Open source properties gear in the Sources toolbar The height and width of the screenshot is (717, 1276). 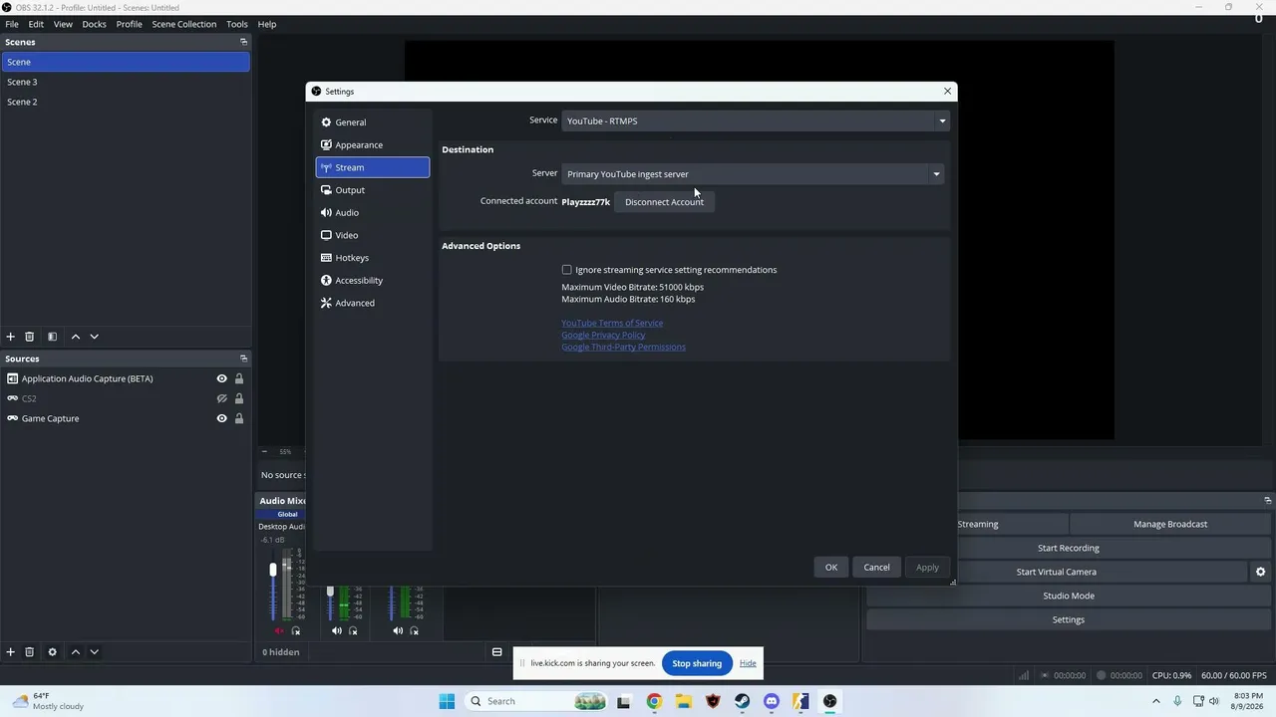coord(52,652)
